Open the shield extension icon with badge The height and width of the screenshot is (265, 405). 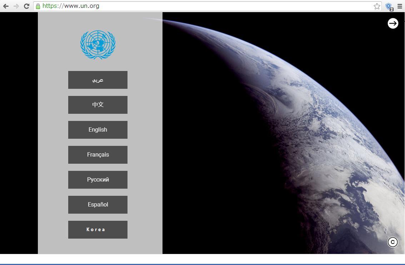[x=389, y=6]
